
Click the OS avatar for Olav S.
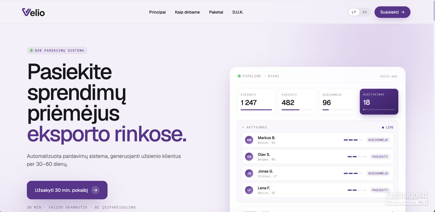click(x=249, y=157)
